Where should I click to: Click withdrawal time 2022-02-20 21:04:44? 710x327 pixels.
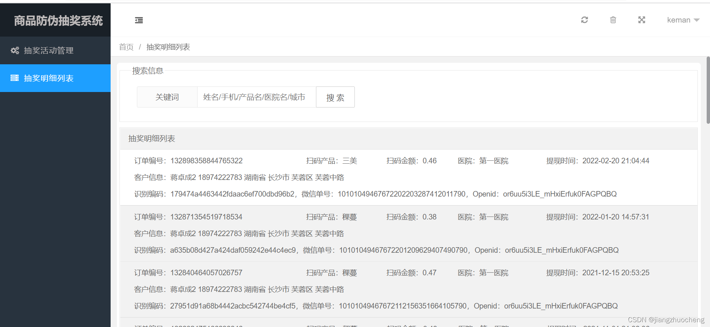(616, 161)
